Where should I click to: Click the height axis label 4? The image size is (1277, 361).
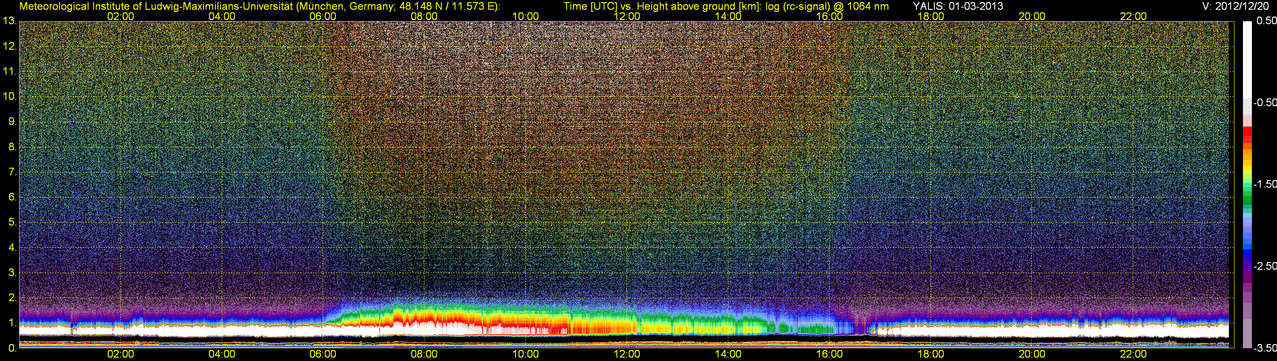12,247
